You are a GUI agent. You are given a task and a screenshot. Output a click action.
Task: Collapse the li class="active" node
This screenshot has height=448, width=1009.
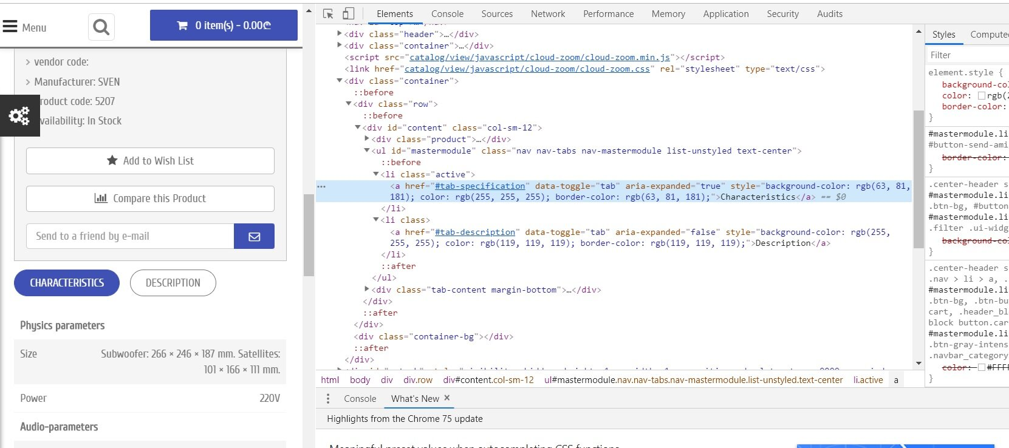[x=376, y=174]
